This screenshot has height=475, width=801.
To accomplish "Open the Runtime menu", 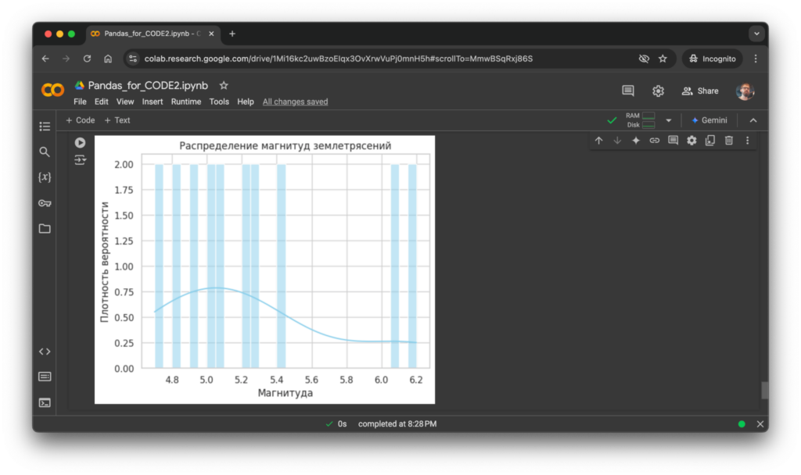I will (186, 101).
